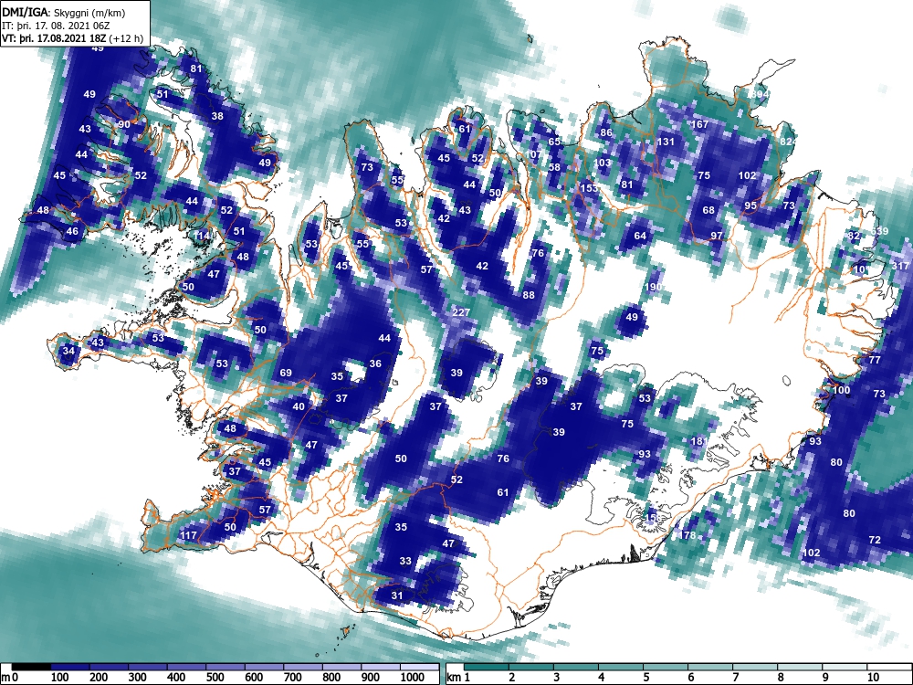Click the value 824 near the northeast coast
Image resolution: width=913 pixels, height=685 pixels.
pyautogui.click(x=788, y=142)
